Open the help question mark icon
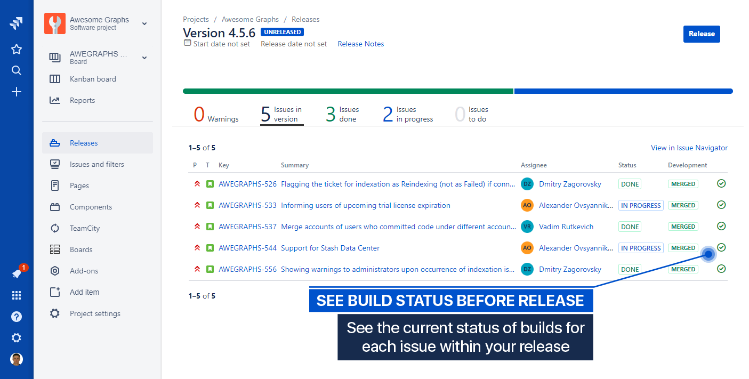The width and height of the screenshot is (749, 379). click(x=17, y=317)
